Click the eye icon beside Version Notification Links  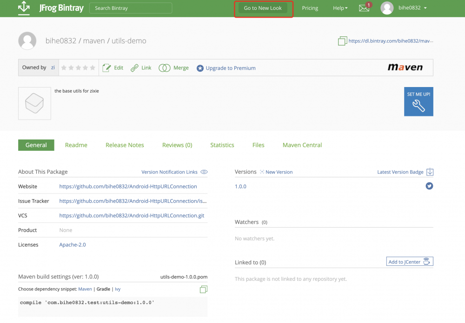(x=204, y=172)
